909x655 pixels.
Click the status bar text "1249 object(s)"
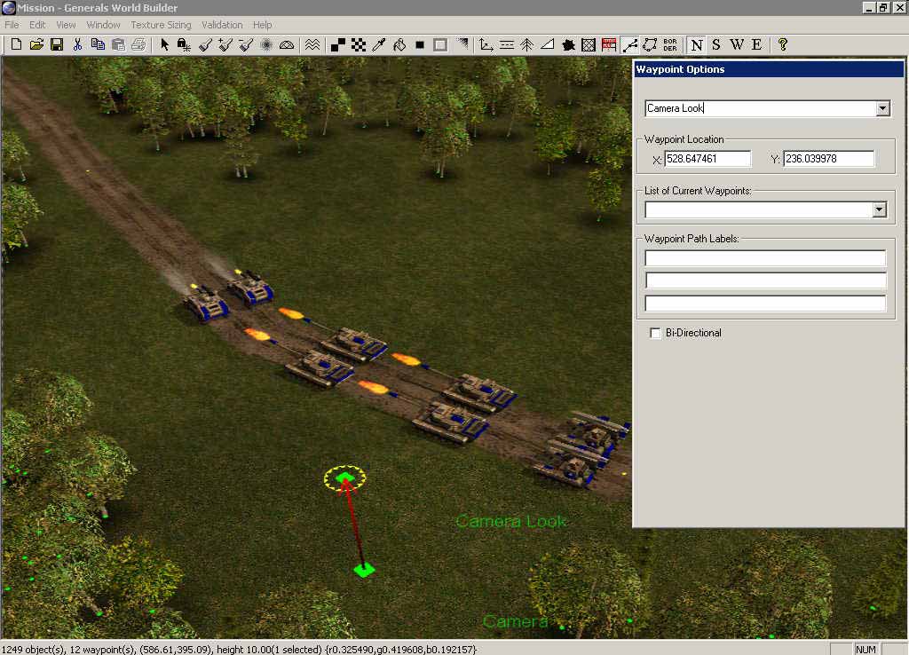click(x=33, y=649)
